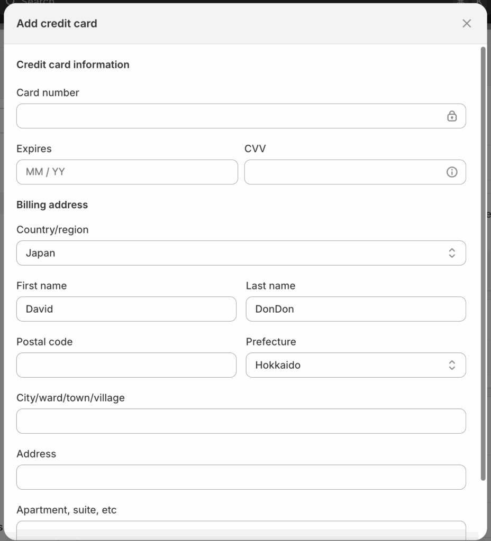Click the Credit card information heading
Image resolution: width=491 pixels, height=541 pixels.
73,64
